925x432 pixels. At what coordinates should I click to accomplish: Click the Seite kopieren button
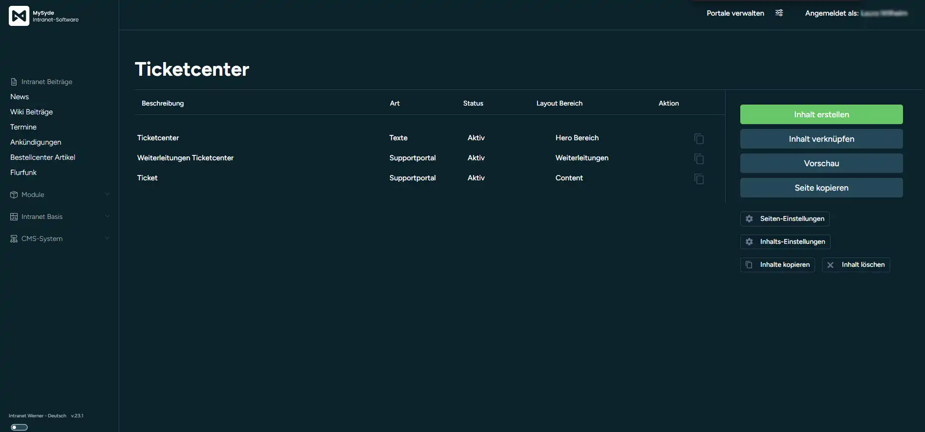[x=821, y=188]
